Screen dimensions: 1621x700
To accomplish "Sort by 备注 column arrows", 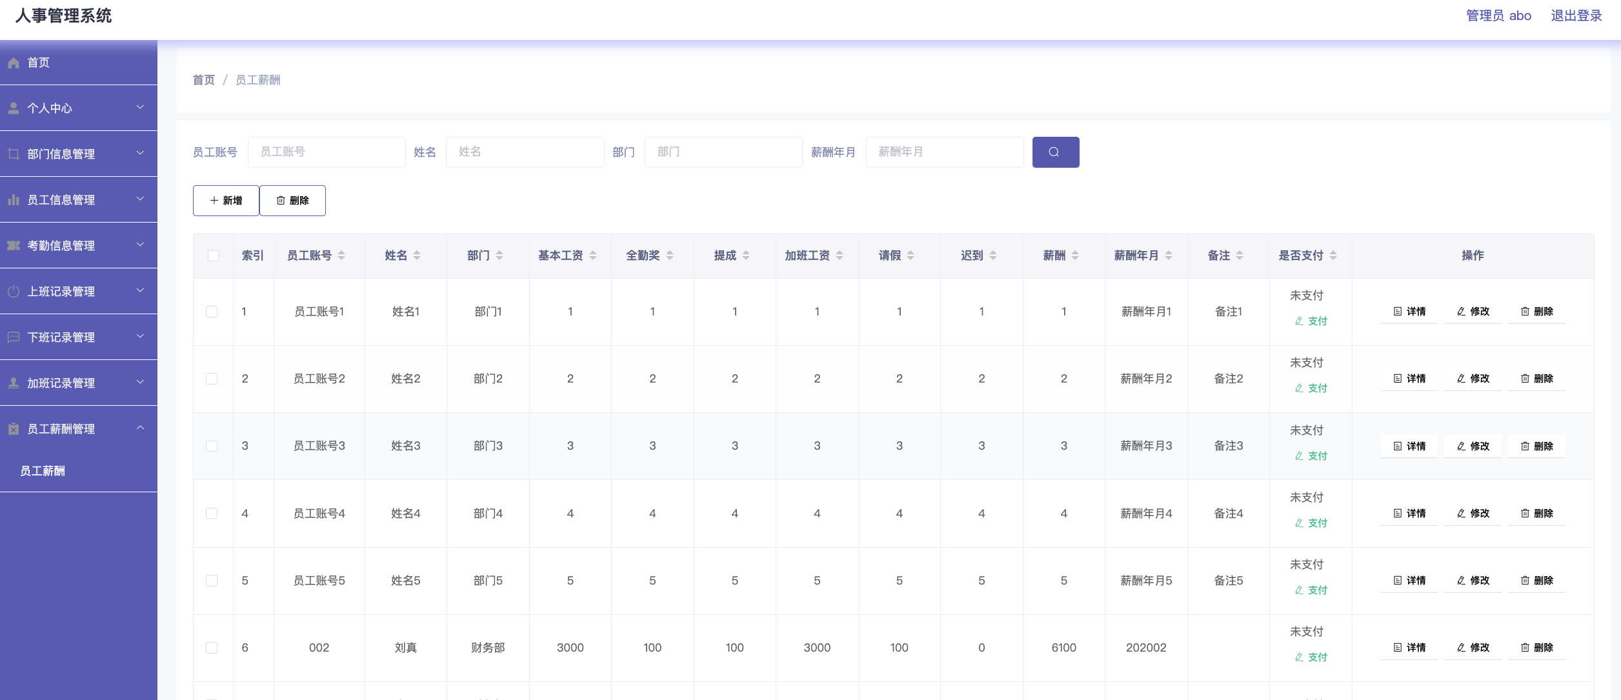I will click(1240, 255).
